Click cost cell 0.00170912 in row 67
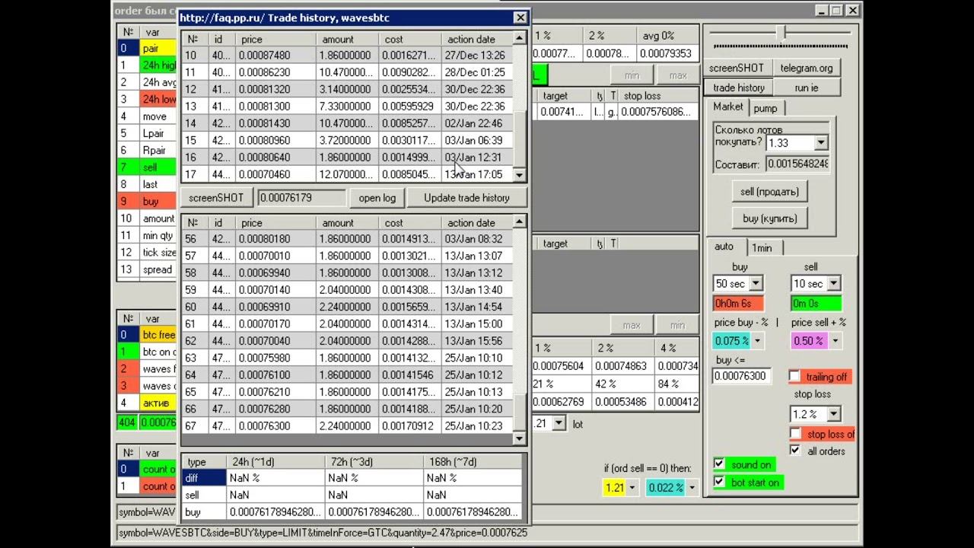The height and width of the screenshot is (548, 974). coord(410,426)
